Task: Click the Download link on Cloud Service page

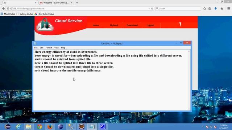Action: pyautogui.click(x=132, y=25)
